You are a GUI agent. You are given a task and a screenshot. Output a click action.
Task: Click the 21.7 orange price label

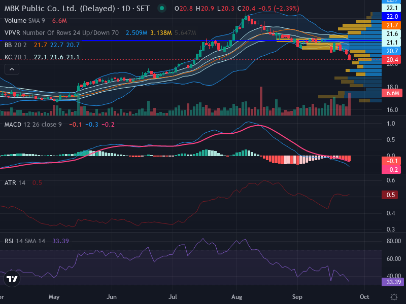(x=391, y=25)
